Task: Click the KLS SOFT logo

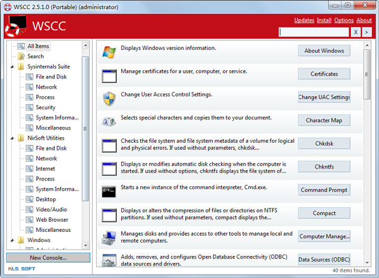Action: (21, 269)
